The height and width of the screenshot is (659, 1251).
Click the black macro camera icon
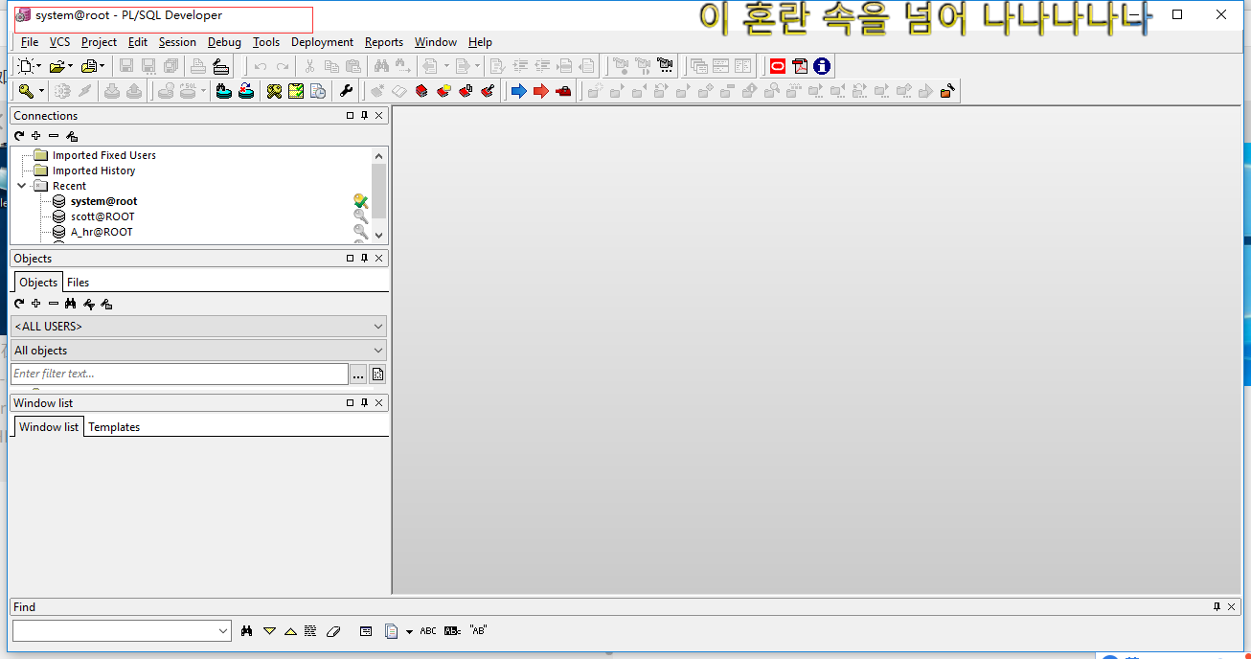tap(666, 66)
